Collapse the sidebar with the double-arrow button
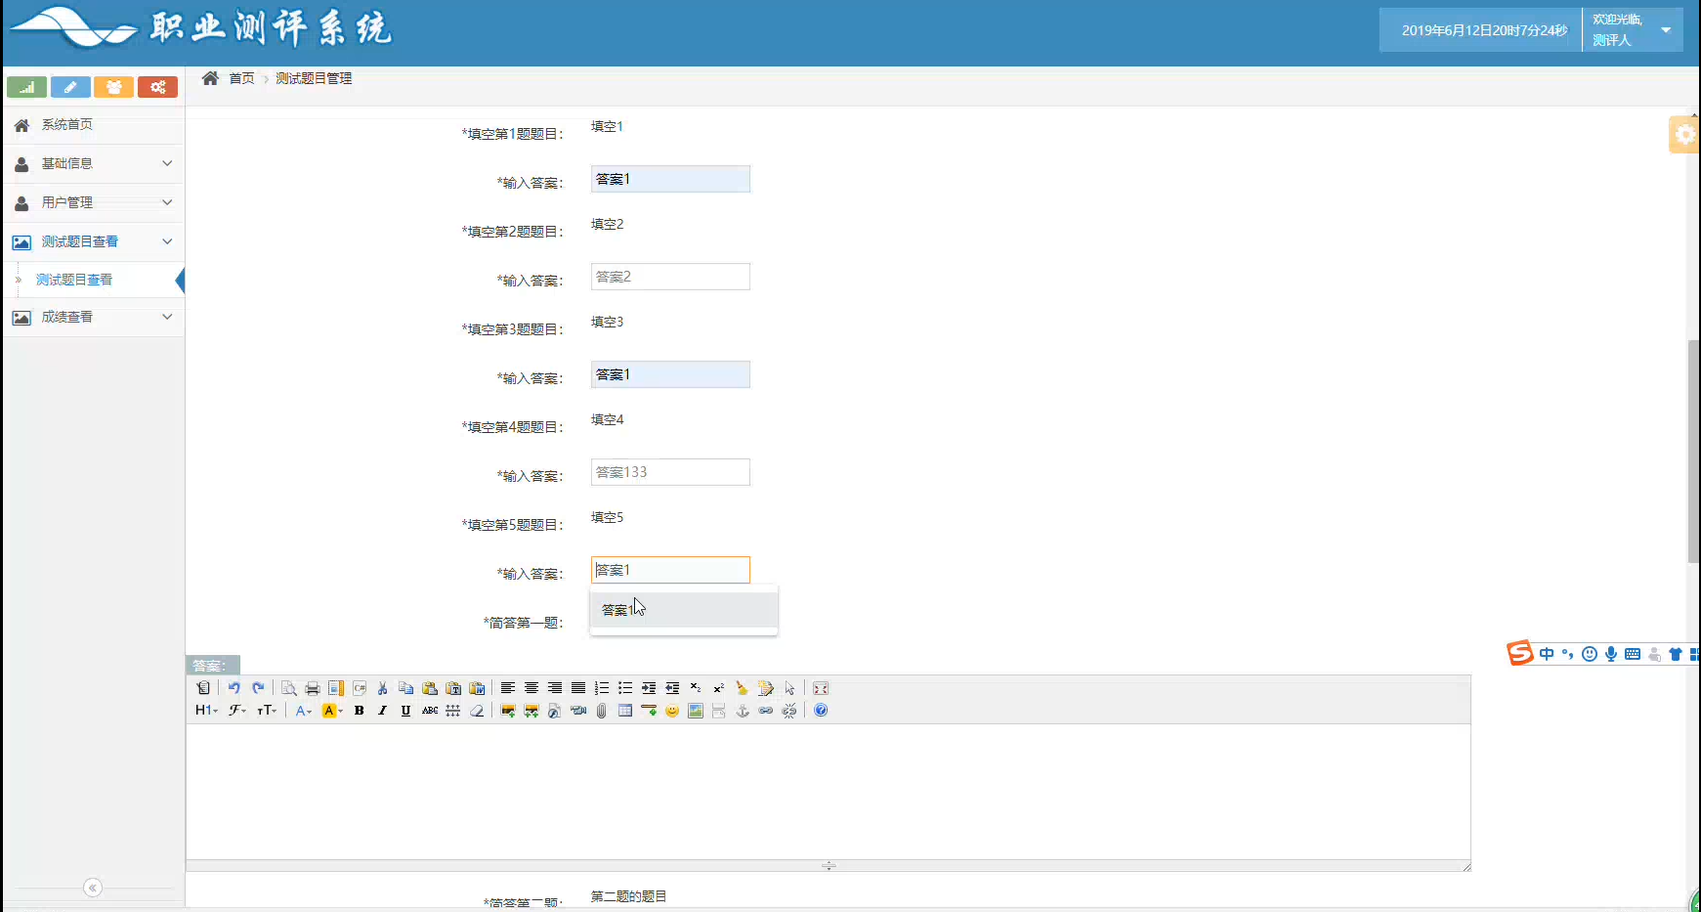The width and height of the screenshot is (1701, 912). point(93,888)
